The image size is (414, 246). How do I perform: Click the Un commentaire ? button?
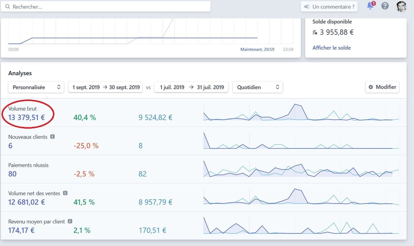pos(329,7)
